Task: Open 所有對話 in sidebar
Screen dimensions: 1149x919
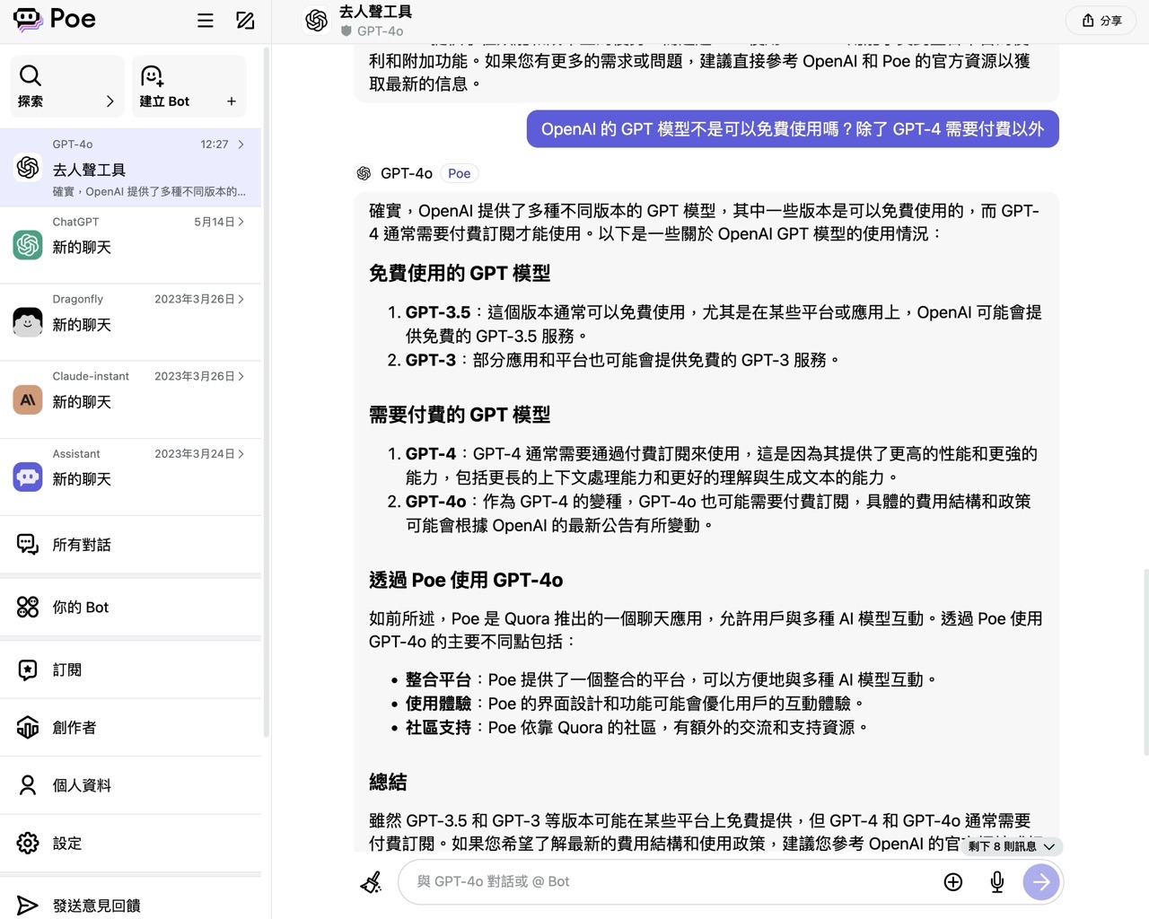Action: coord(131,545)
